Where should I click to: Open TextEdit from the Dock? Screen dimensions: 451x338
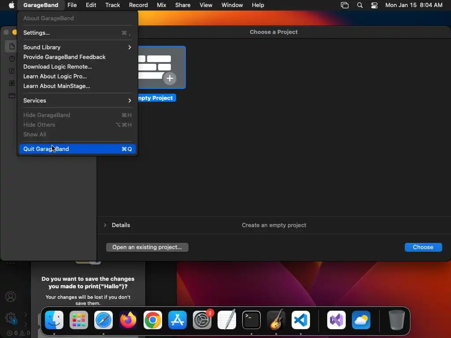(x=227, y=320)
